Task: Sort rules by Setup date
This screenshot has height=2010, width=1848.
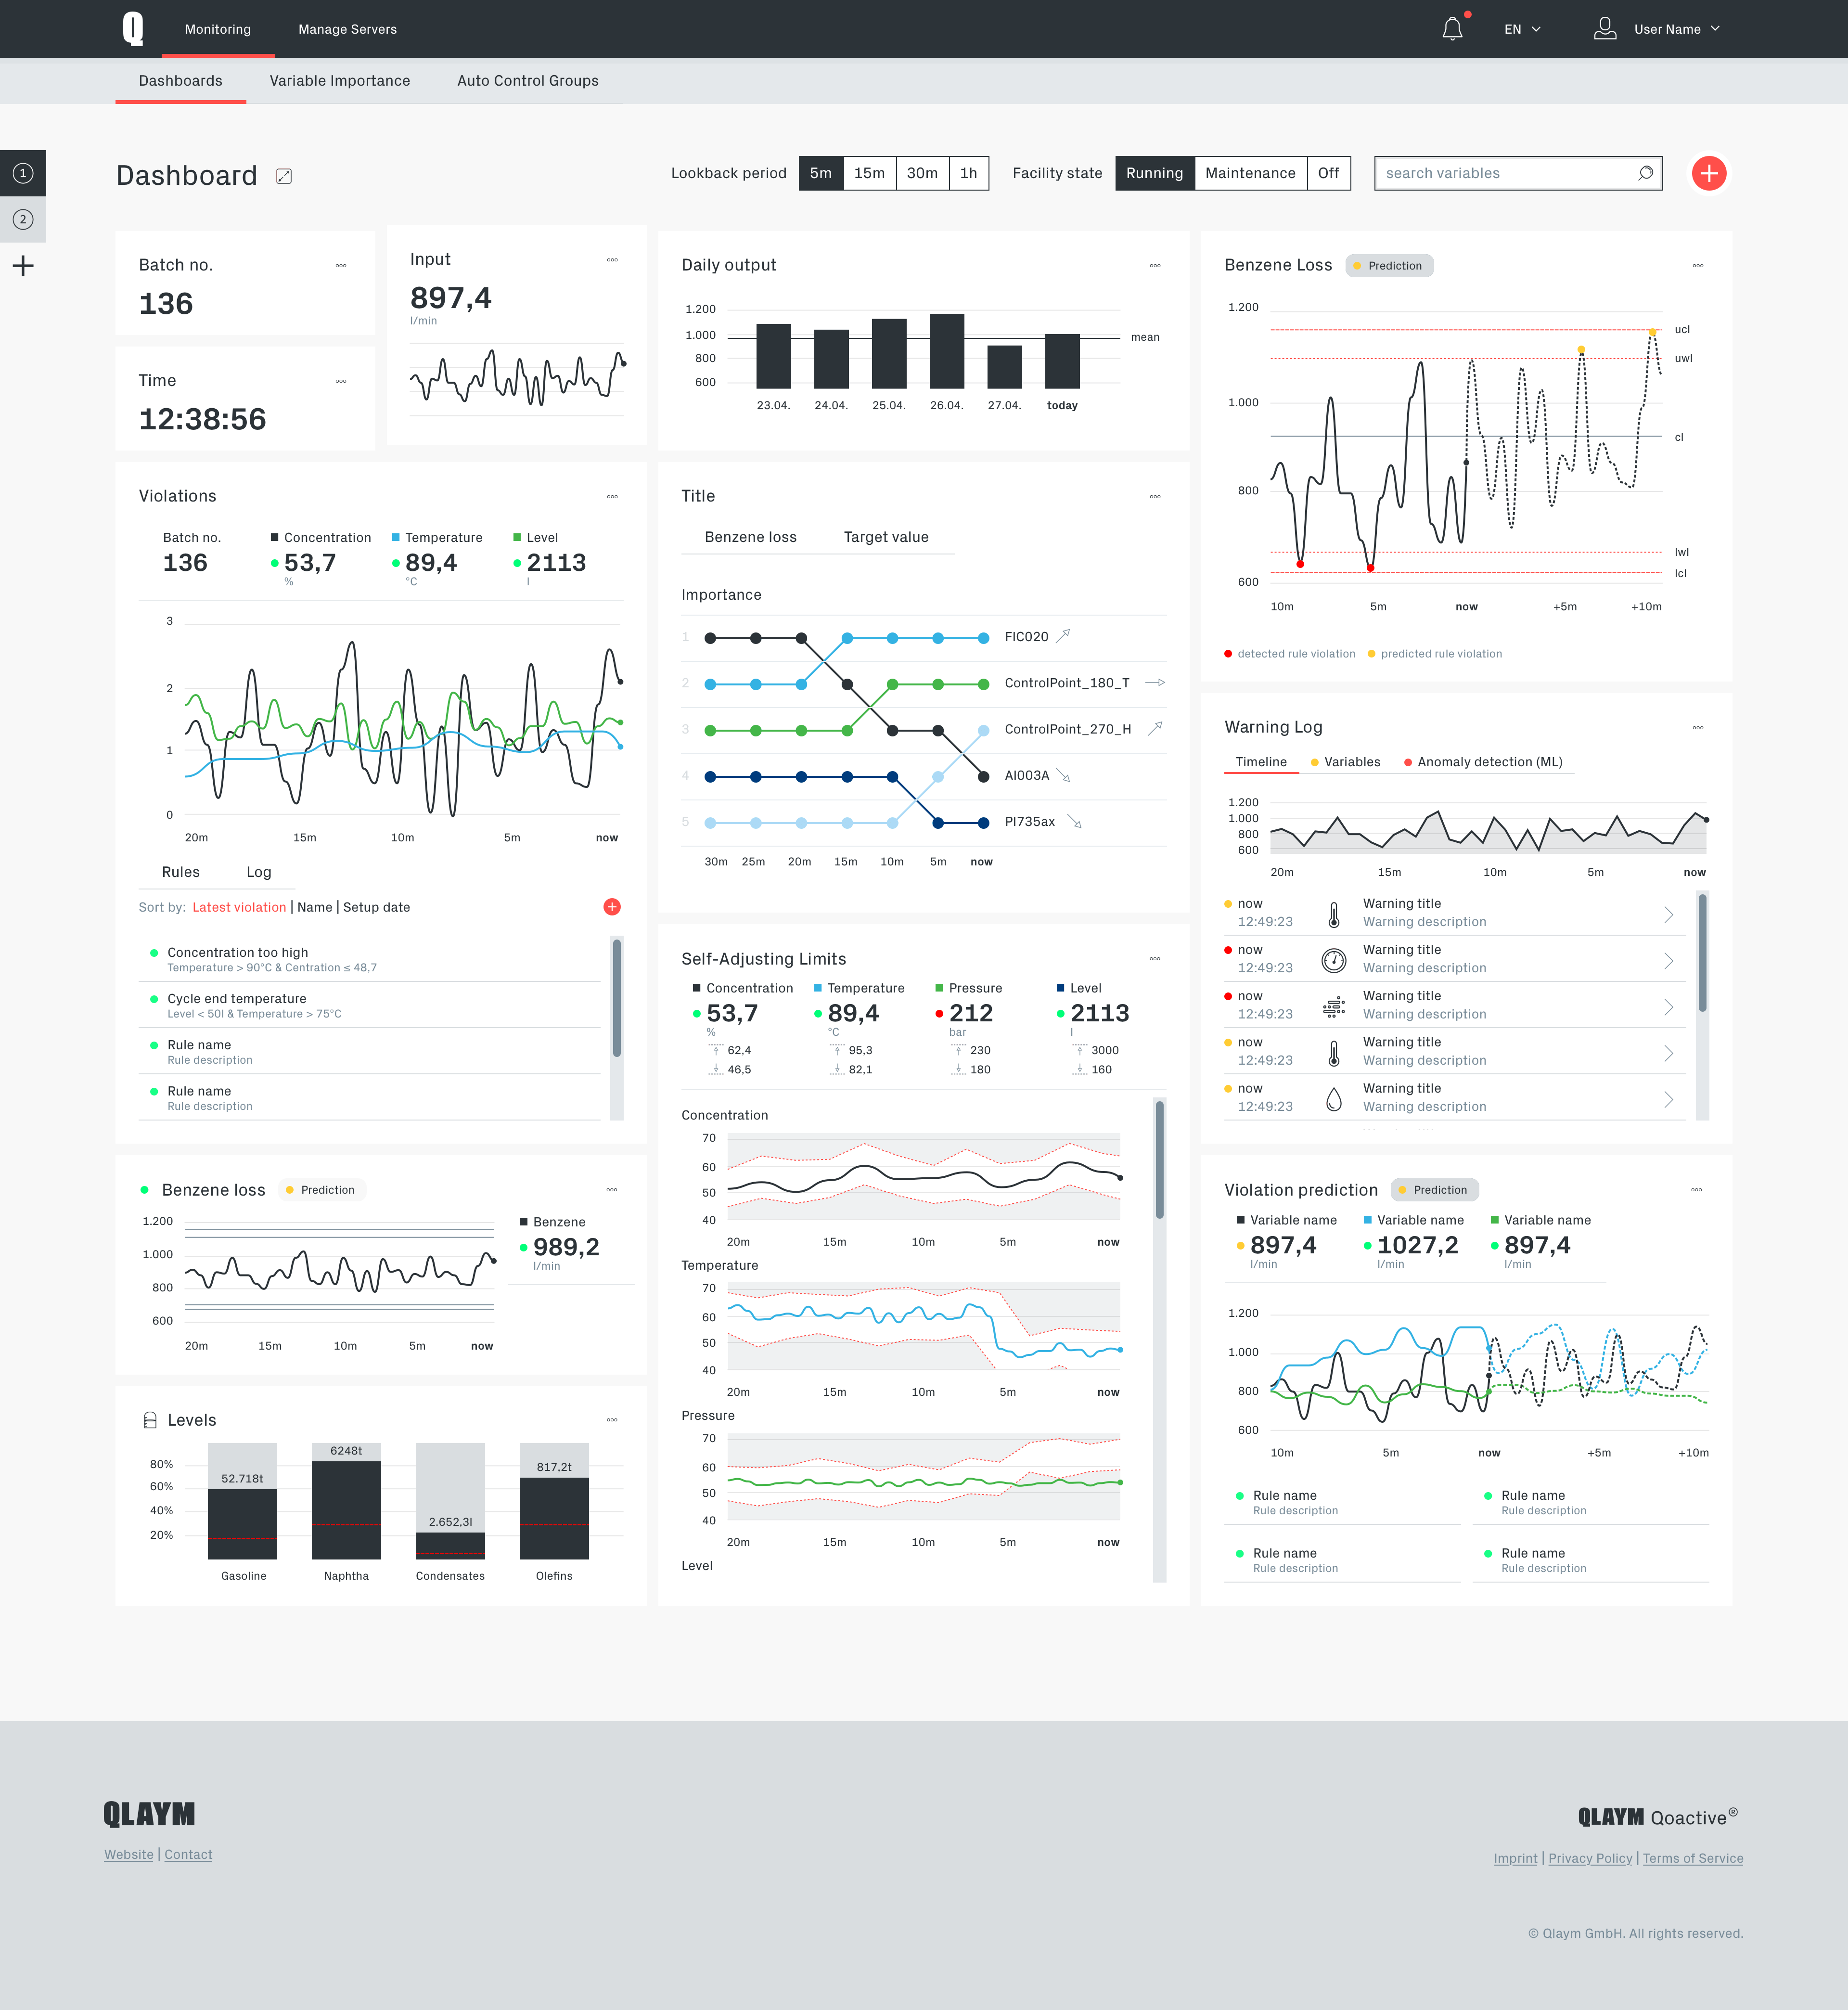Action: point(377,907)
